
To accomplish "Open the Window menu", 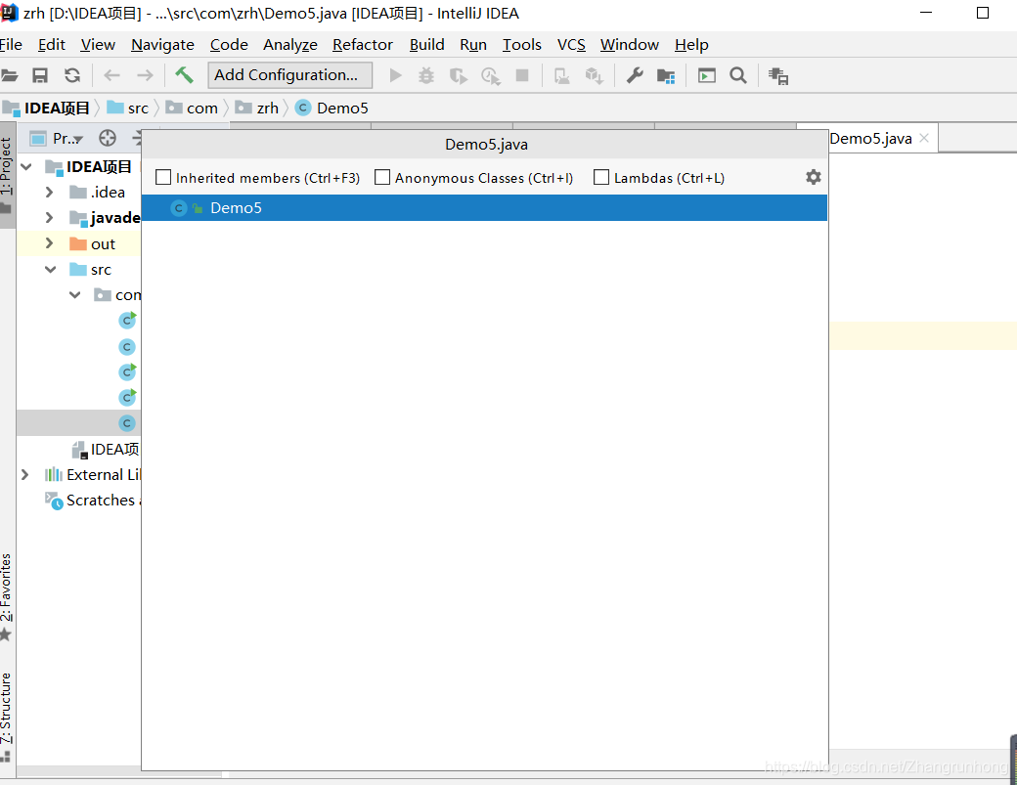I will click(x=629, y=45).
